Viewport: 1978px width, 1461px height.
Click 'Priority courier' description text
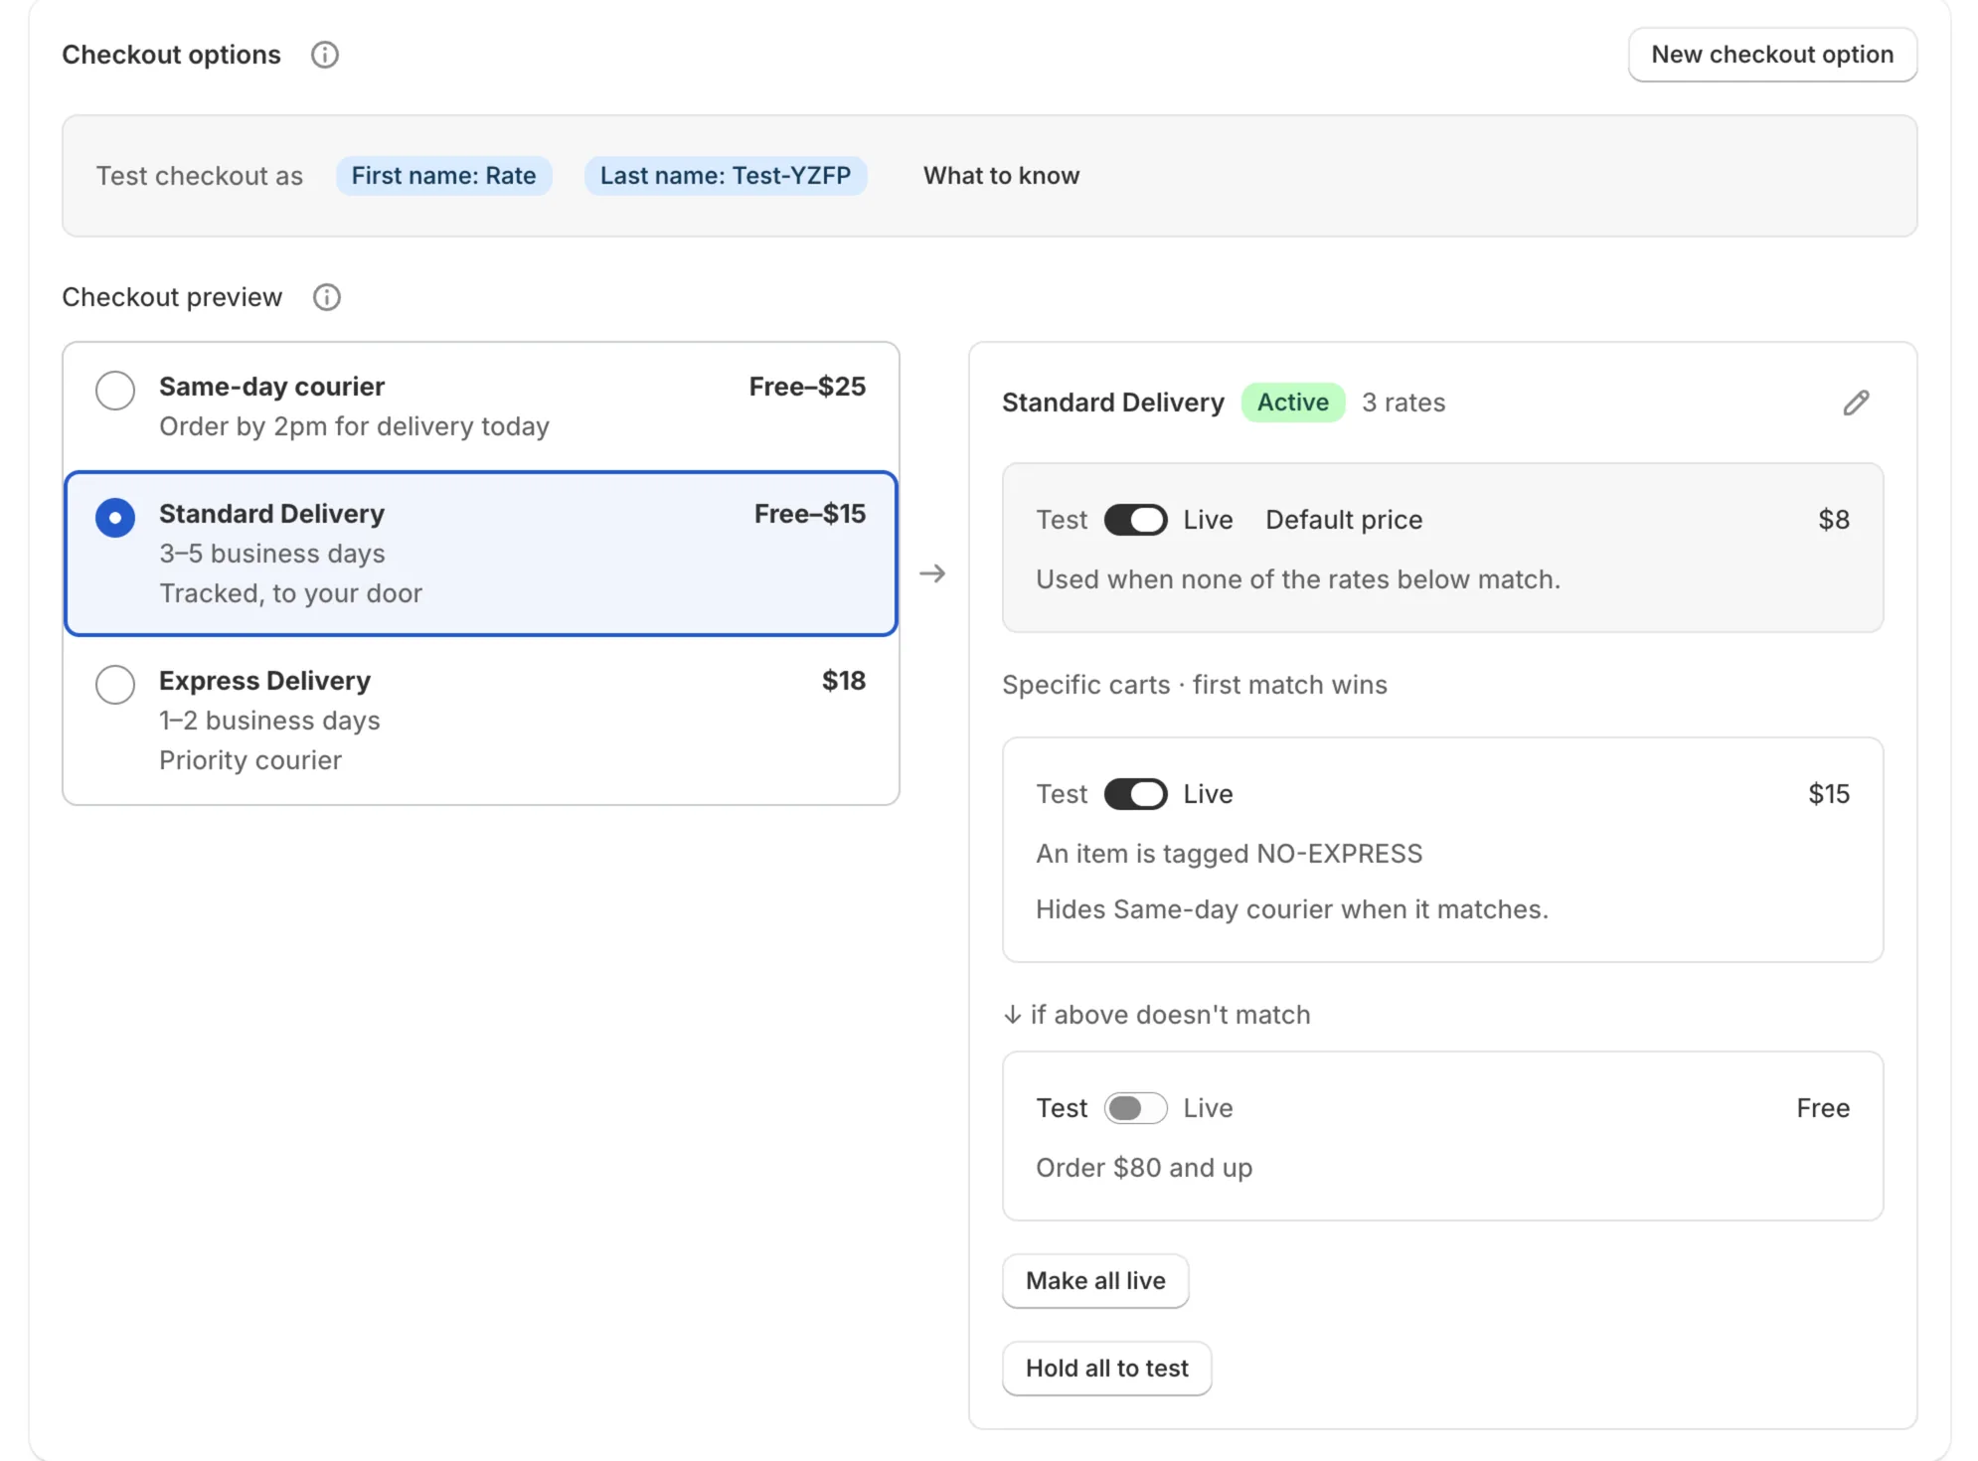(250, 760)
